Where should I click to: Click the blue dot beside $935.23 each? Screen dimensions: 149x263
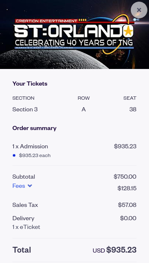14,155
